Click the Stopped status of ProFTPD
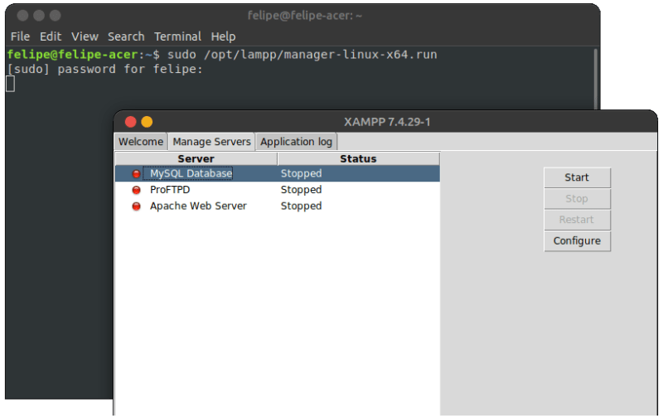This screenshot has height=418, width=663. tap(301, 190)
